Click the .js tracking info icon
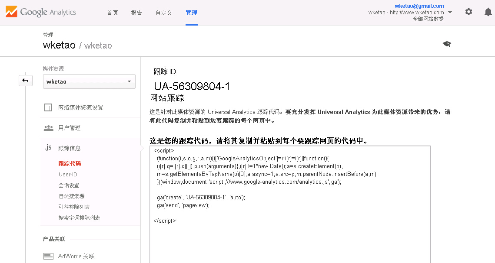 48,148
